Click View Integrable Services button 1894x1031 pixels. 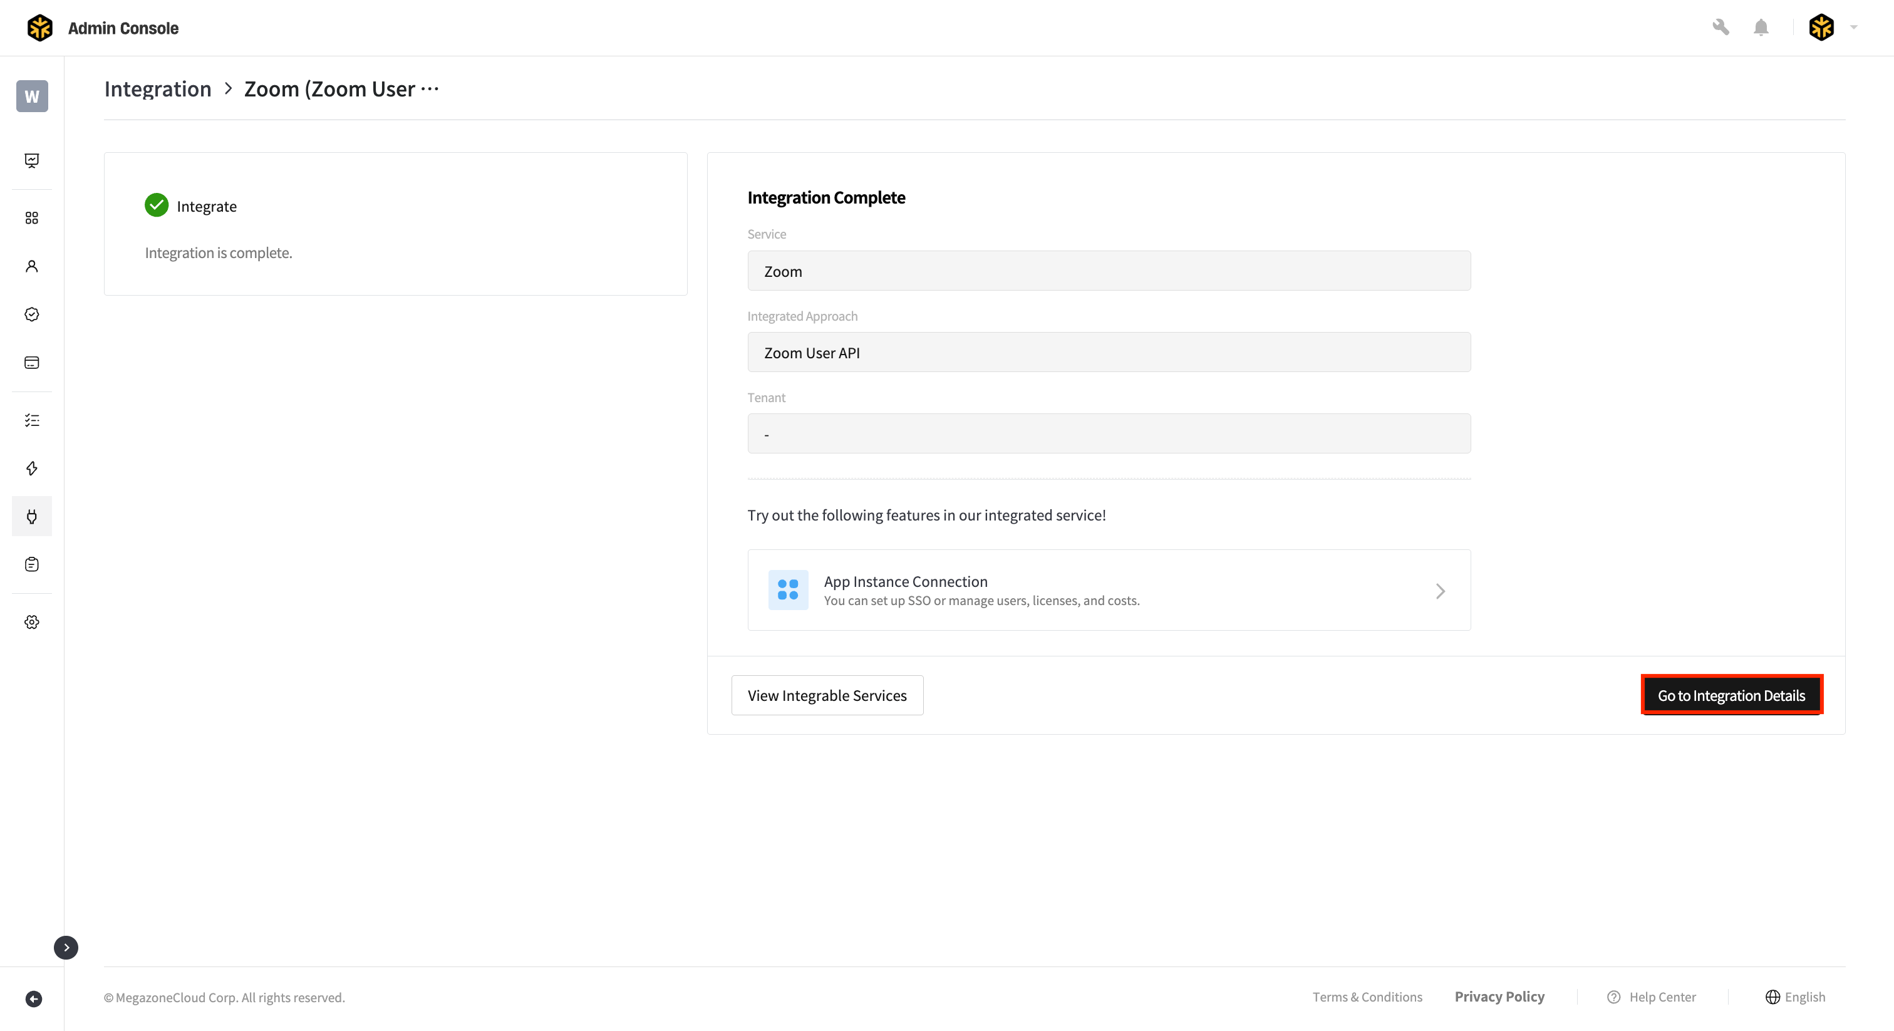click(827, 695)
